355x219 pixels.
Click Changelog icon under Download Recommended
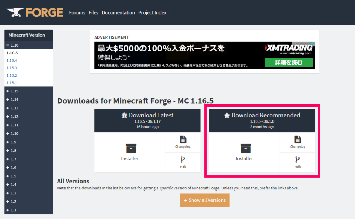pos(298,140)
